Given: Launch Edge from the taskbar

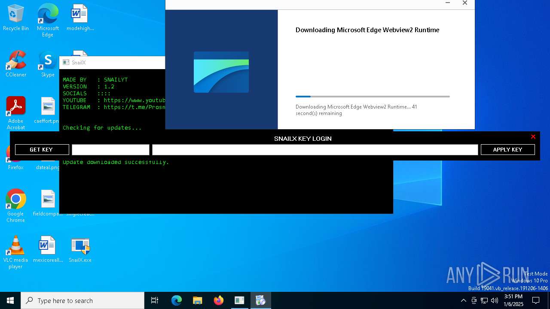Looking at the screenshot, I should point(177,300).
